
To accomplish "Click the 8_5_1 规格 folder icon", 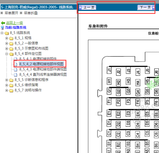I will [11, 38].
